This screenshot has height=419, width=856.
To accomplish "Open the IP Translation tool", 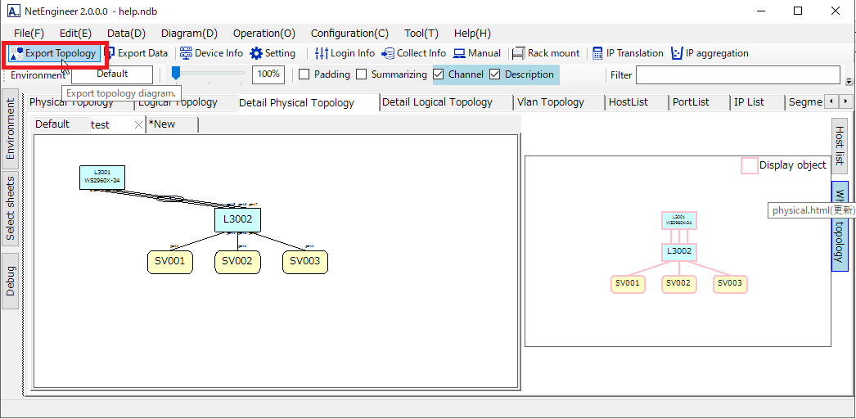I will 597,53.
